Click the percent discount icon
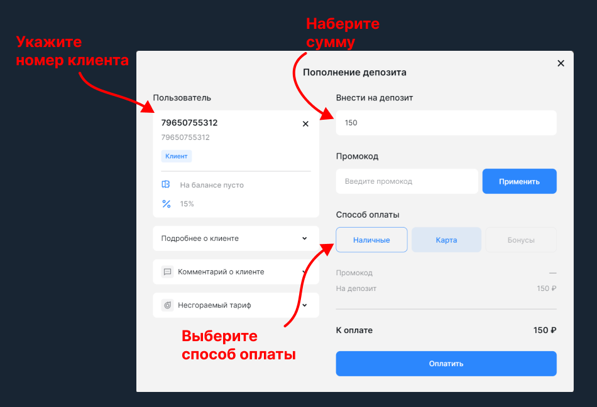This screenshot has width=597, height=407. click(167, 204)
